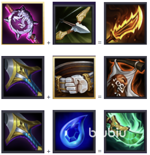The image size is (150, 155).
Task: Open the flaming golden sword item
Action: (125, 23)
